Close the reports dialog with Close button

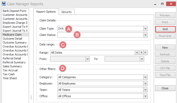[x=165, y=88]
